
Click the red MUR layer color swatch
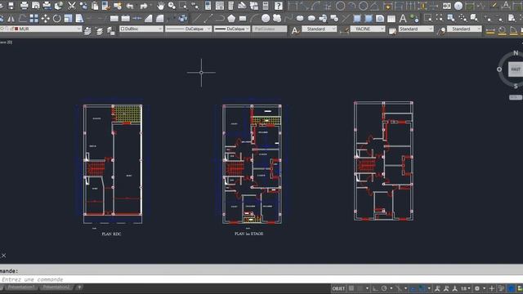coord(16,29)
